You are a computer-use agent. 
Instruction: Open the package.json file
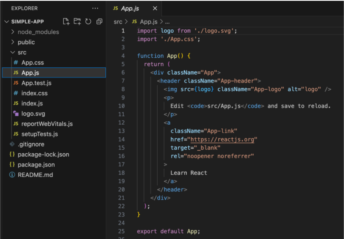(x=36, y=165)
